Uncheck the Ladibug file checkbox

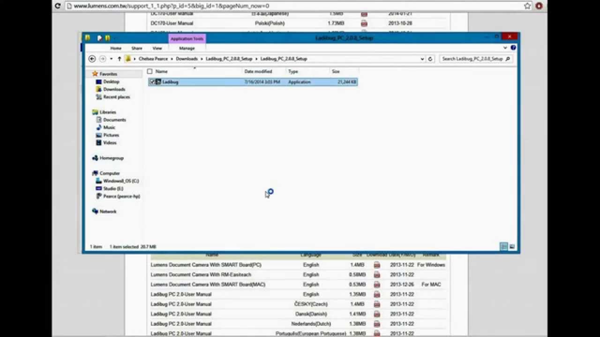tap(151, 82)
